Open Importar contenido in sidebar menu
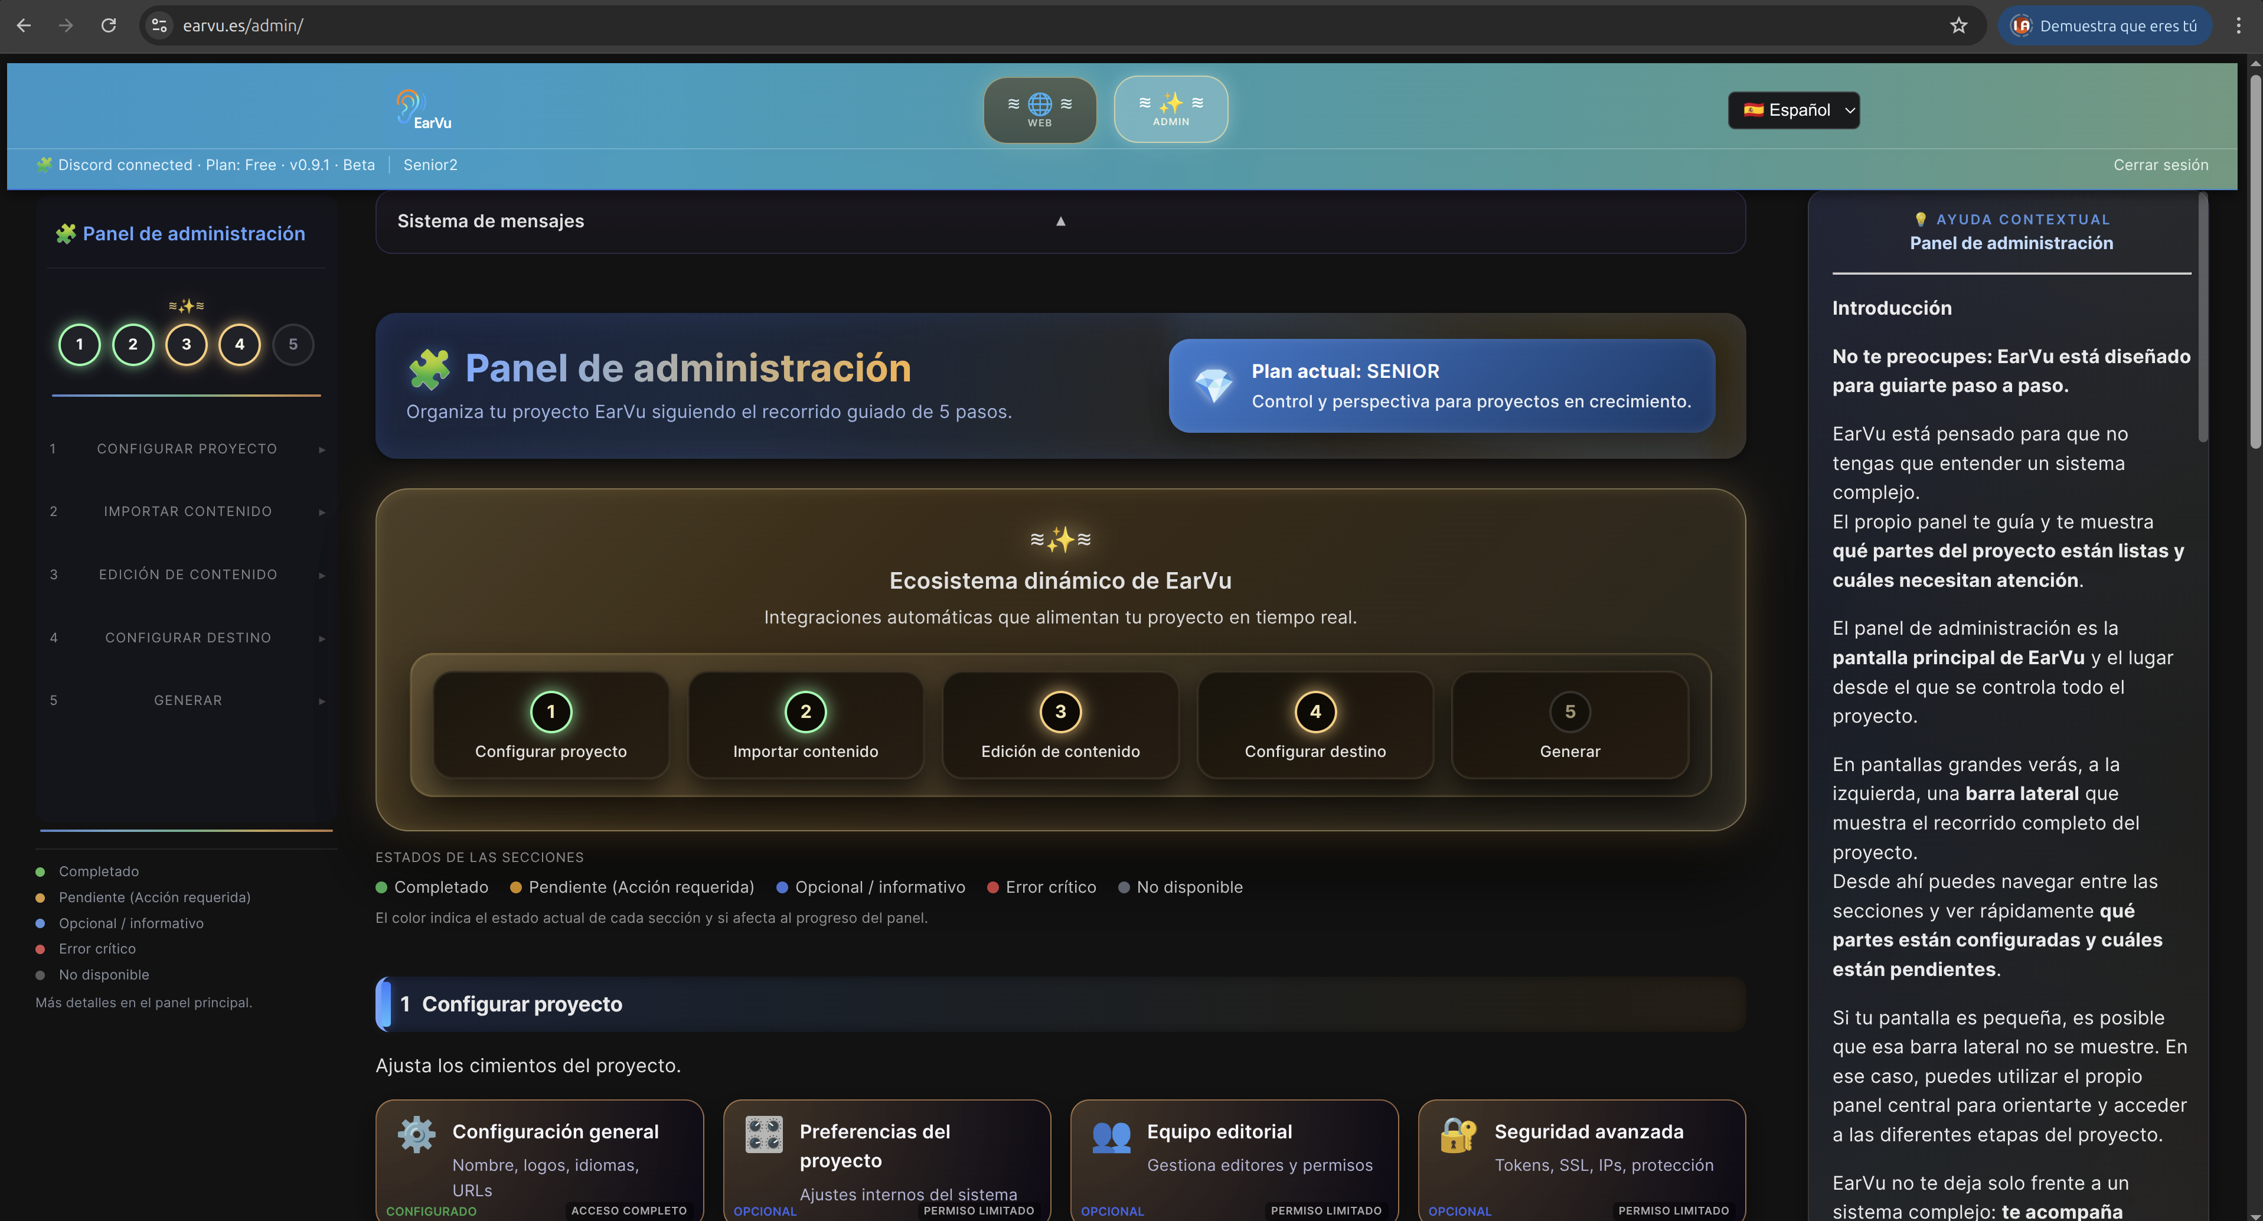Image resolution: width=2263 pixels, height=1221 pixels. [x=187, y=511]
